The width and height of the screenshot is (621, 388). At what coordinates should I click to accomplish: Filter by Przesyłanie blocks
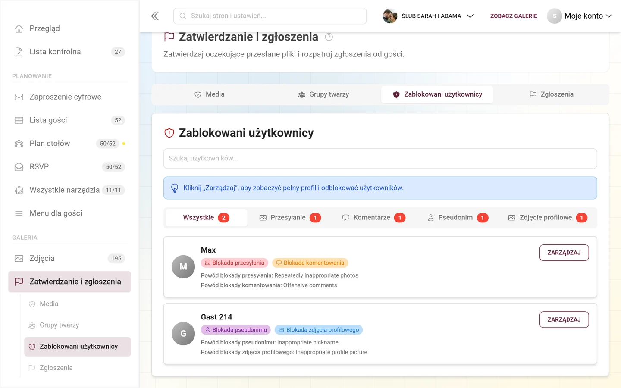(290, 218)
